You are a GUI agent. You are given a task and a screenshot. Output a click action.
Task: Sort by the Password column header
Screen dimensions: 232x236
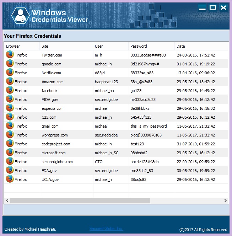pyautogui.click(x=151, y=46)
